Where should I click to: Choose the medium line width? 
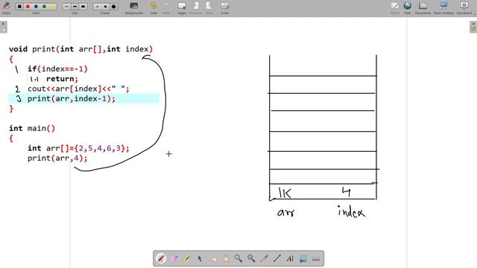click(x=75, y=7)
